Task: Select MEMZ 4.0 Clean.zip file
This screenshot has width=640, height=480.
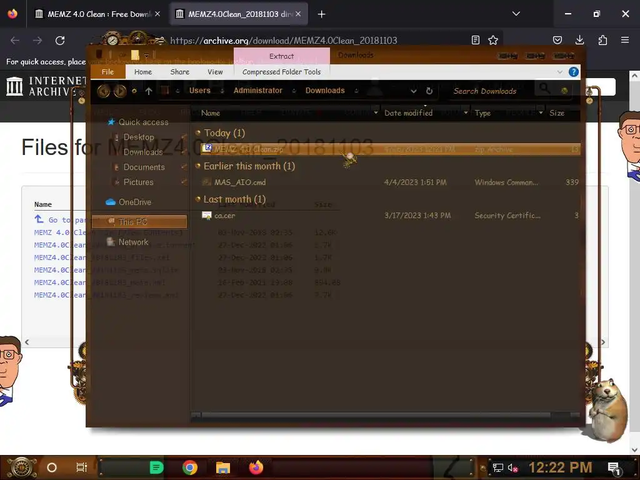Action: point(390,149)
